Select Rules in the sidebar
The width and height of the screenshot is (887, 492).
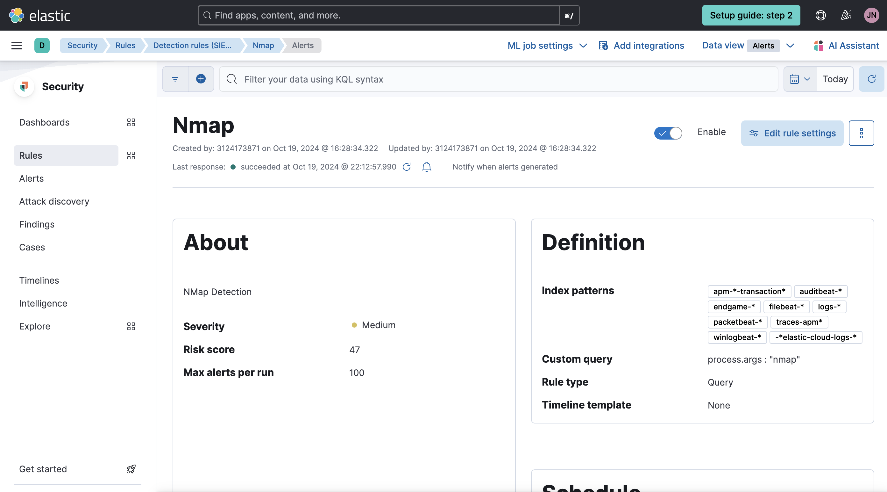(x=66, y=156)
